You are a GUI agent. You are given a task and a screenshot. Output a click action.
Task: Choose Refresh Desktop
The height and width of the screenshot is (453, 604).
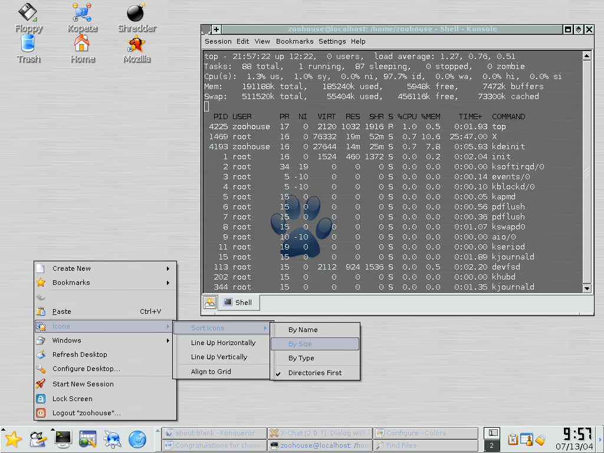tap(105, 354)
